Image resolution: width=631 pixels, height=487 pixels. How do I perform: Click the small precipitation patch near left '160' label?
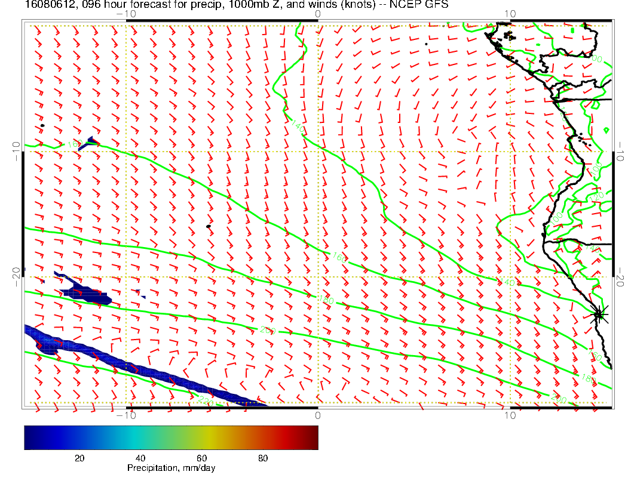(x=88, y=143)
